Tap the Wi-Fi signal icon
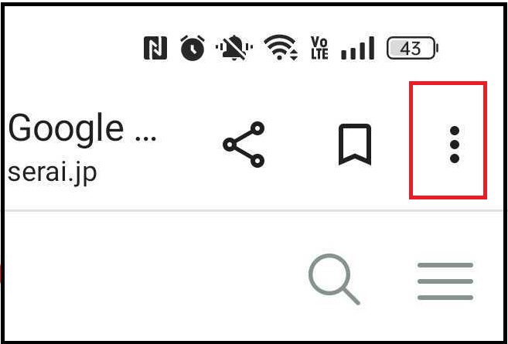 [x=281, y=48]
